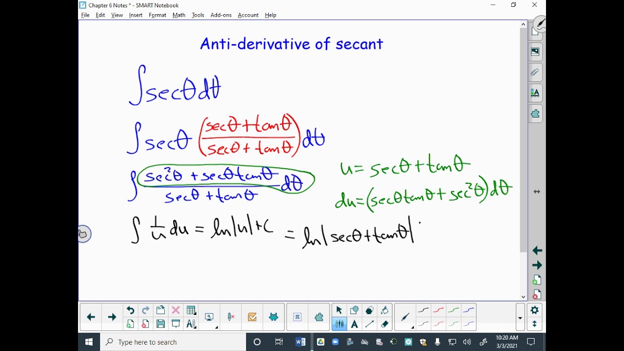Select the Text tool
The height and width of the screenshot is (351, 624).
pos(354,324)
